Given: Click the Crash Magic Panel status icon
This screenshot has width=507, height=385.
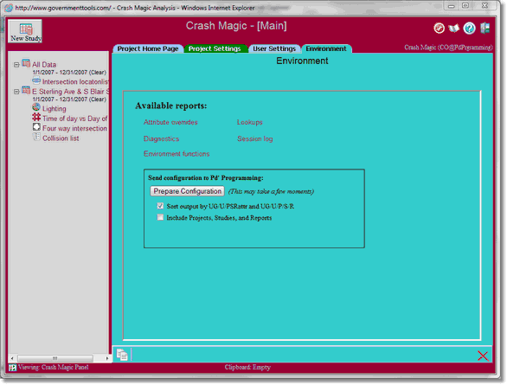Looking at the screenshot, I should (x=12, y=368).
